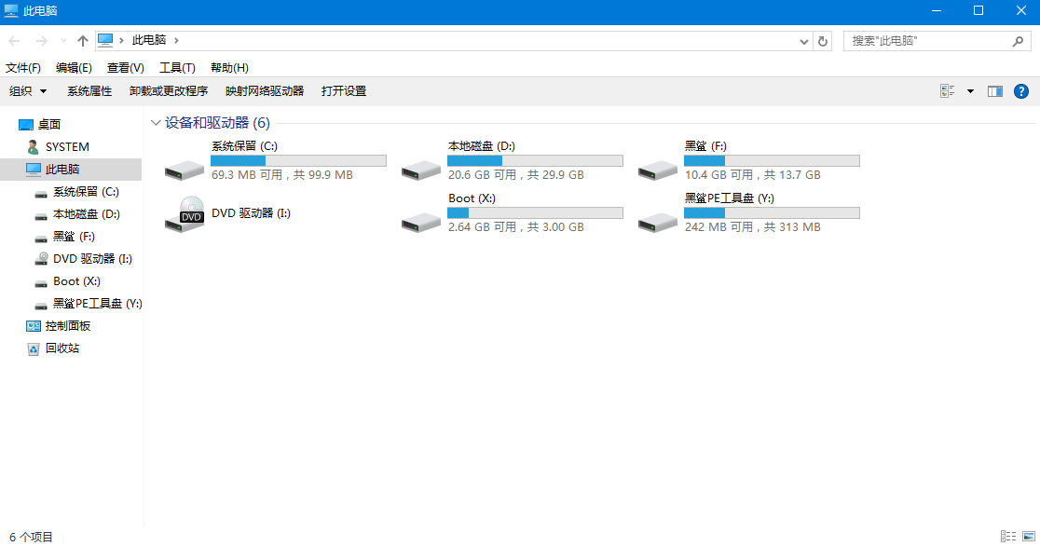Click the help question mark icon
Screen dimensions: 1040x546
pyautogui.click(x=1020, y=91)
